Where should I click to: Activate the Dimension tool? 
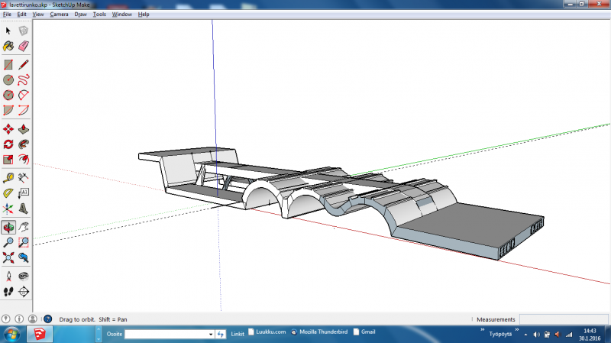[24, 178]
